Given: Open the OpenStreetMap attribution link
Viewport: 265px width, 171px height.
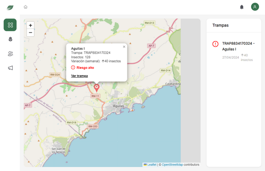Looking at the screenshot, I should click(172, 165).
